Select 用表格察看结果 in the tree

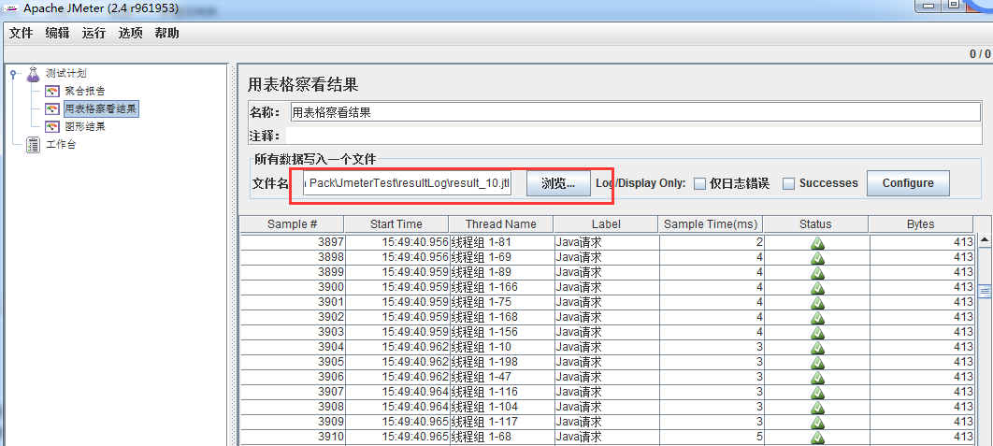101,109
